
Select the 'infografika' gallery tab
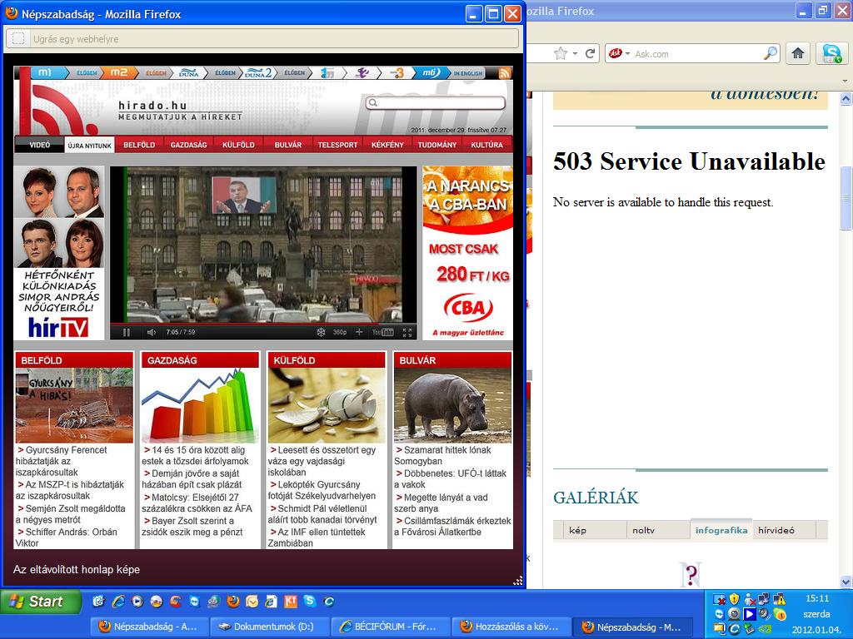721,530
